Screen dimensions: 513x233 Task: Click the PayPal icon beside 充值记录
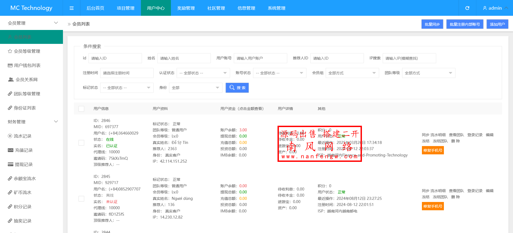(10, 150)
